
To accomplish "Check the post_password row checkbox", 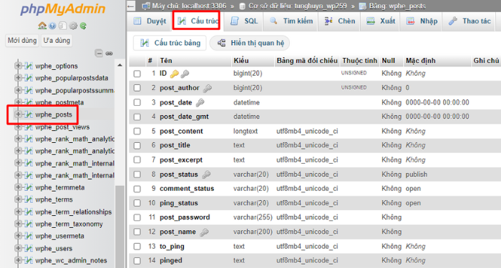I will (137, 217).
